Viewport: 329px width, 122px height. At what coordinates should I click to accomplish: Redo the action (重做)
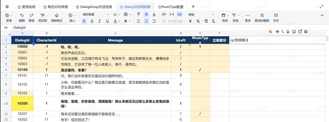click(31, 17)
